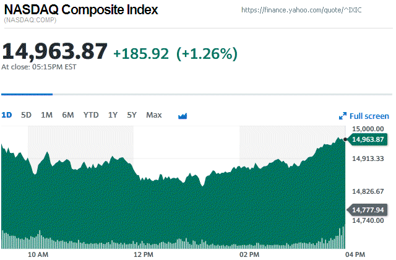
Task: Click the gray 14,777.94 previous close tag
Action: click(368, 210)
